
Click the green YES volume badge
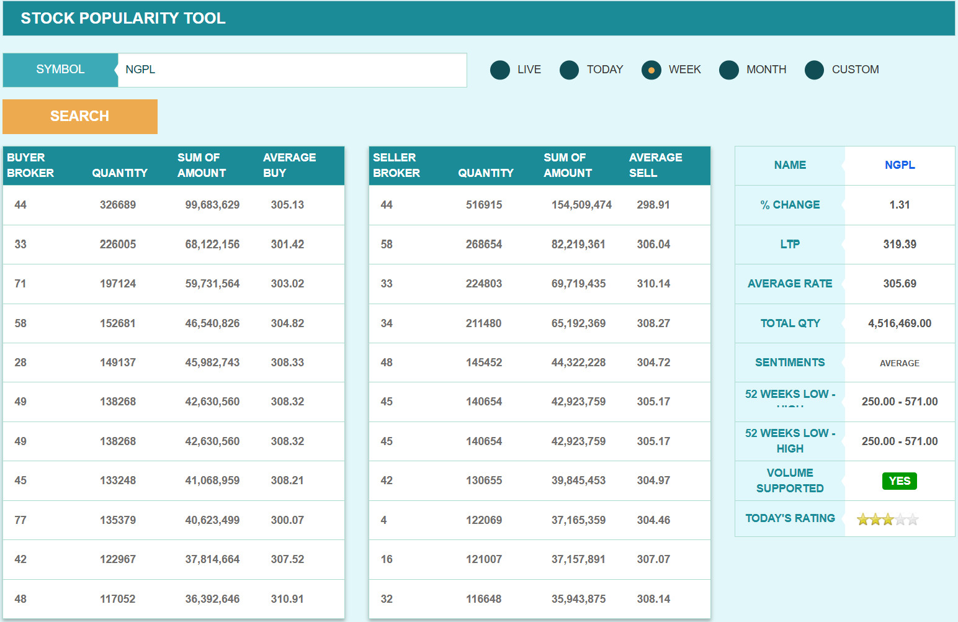(899, 481)
